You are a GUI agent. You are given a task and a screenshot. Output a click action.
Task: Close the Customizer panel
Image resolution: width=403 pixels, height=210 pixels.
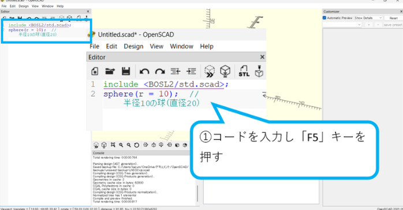click(401, 12)
